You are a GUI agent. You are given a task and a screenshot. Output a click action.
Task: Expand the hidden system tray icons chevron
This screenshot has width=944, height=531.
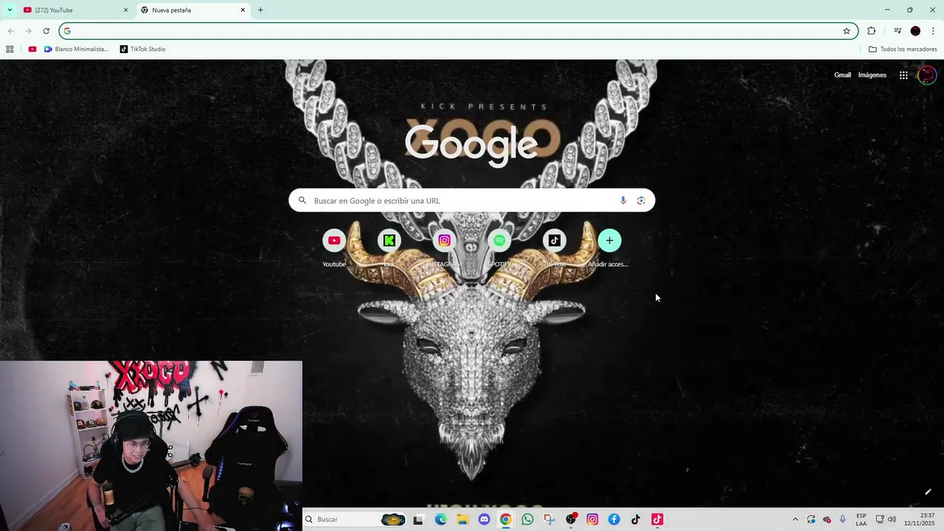point(795,519)
